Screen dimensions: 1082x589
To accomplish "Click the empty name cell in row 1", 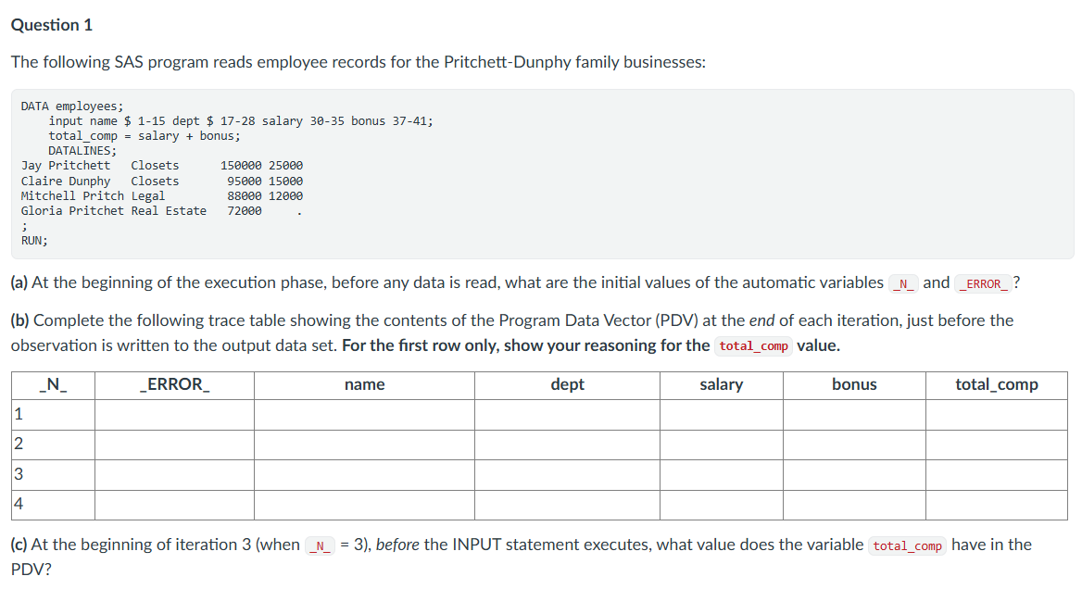I will point(364,415).
